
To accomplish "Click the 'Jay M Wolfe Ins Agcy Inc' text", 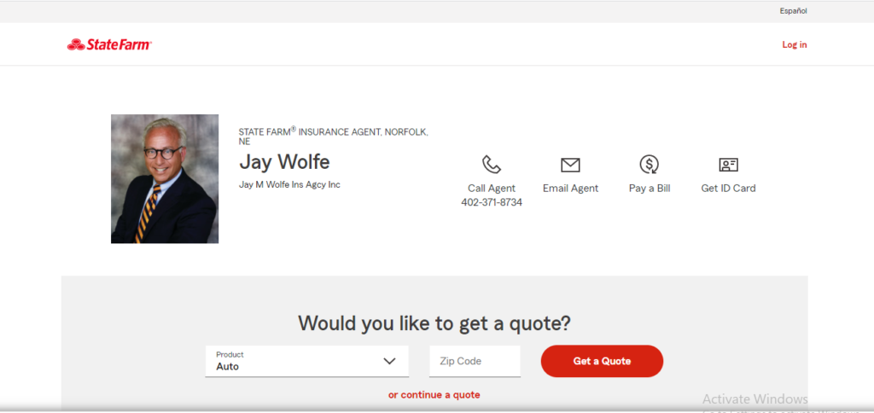I will point(289,184).
